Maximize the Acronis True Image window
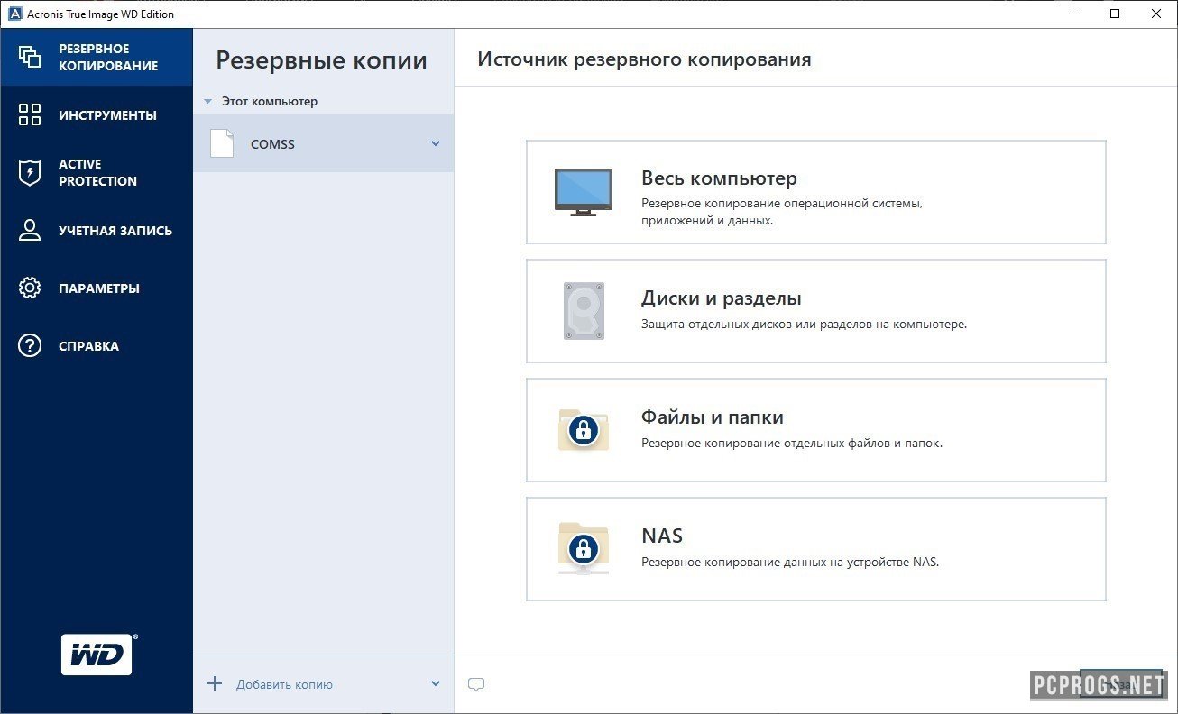Image resolution: width=1178 pixels, height=714 pixels. (1115, 14)
